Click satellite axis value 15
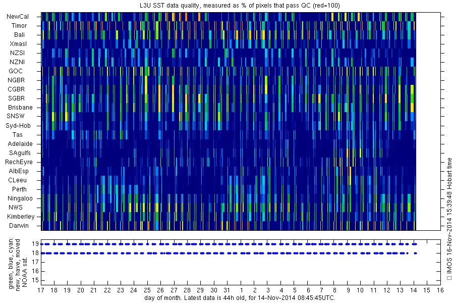454x303 pixels. pos(35,280)
